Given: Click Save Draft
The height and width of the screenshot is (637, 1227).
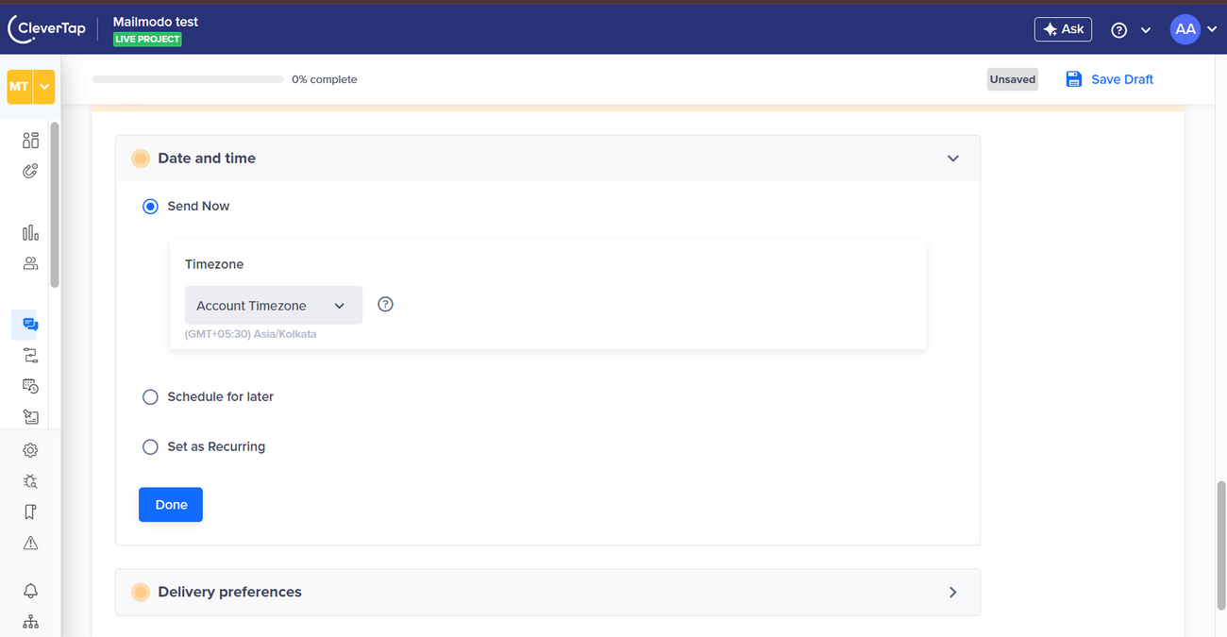Looking at the screenshot, I should tap(1110, 79).
